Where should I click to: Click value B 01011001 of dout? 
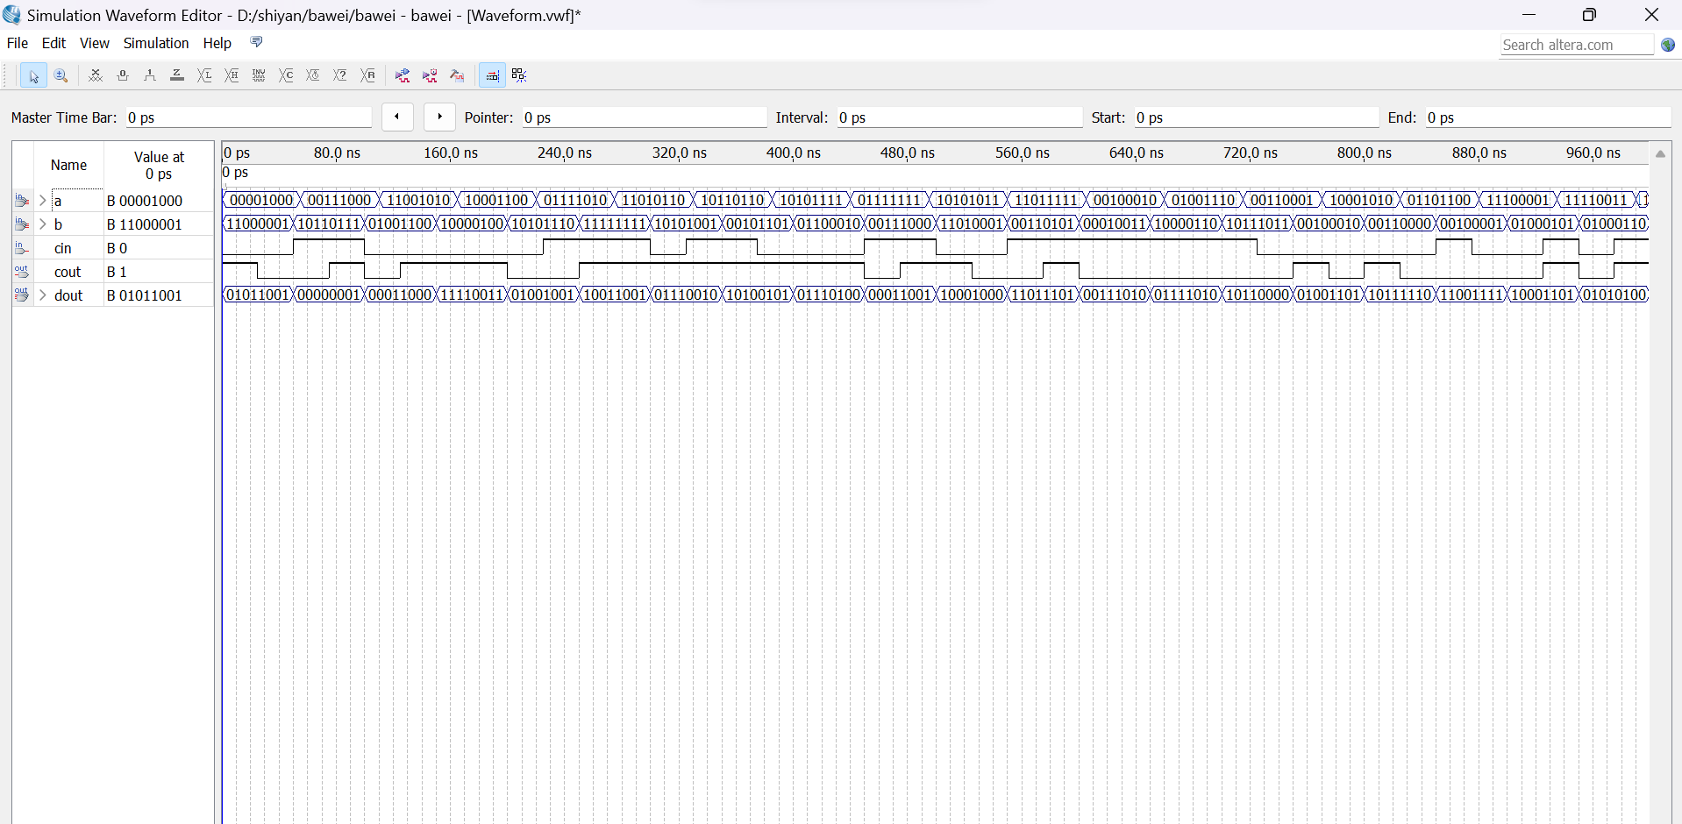pos(145,295)
